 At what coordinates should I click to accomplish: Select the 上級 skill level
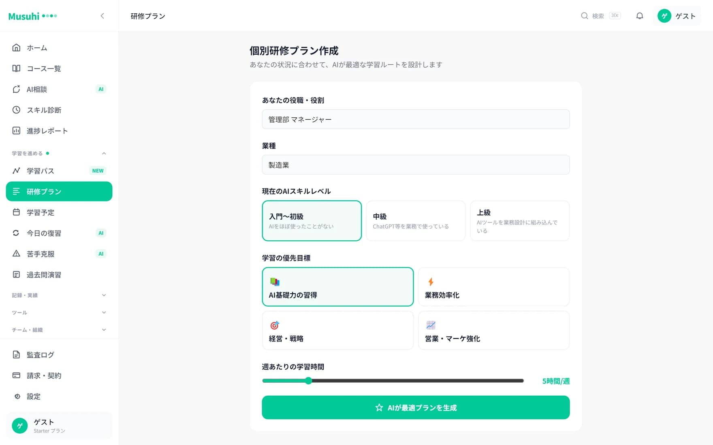(520, 221)
